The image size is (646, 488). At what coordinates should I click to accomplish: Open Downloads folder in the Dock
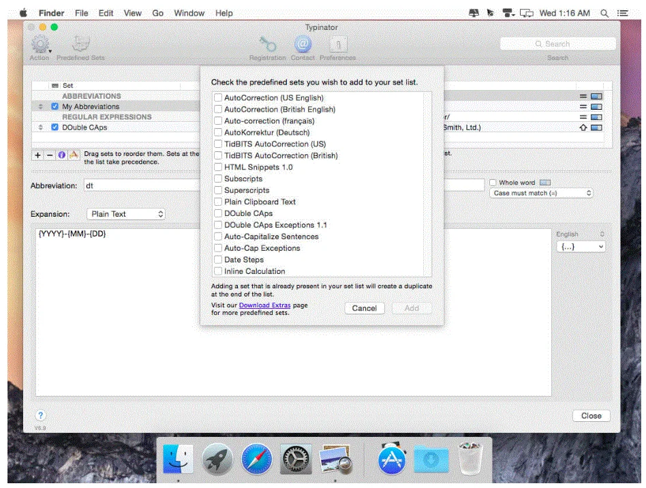pos(431,459)
